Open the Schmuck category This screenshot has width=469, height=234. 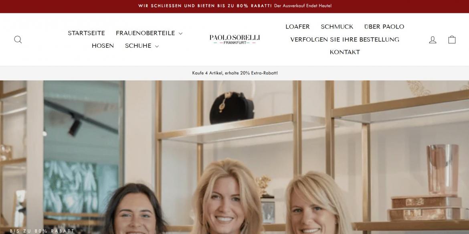[337, 26]
